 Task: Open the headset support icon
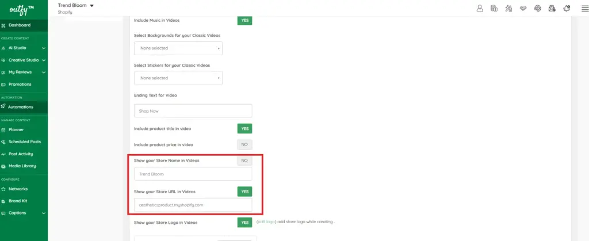[538, 8]
